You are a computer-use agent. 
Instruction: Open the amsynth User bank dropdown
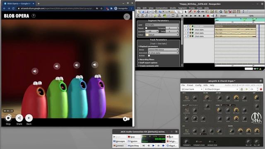pyautogui.click(x=192, y=89)
